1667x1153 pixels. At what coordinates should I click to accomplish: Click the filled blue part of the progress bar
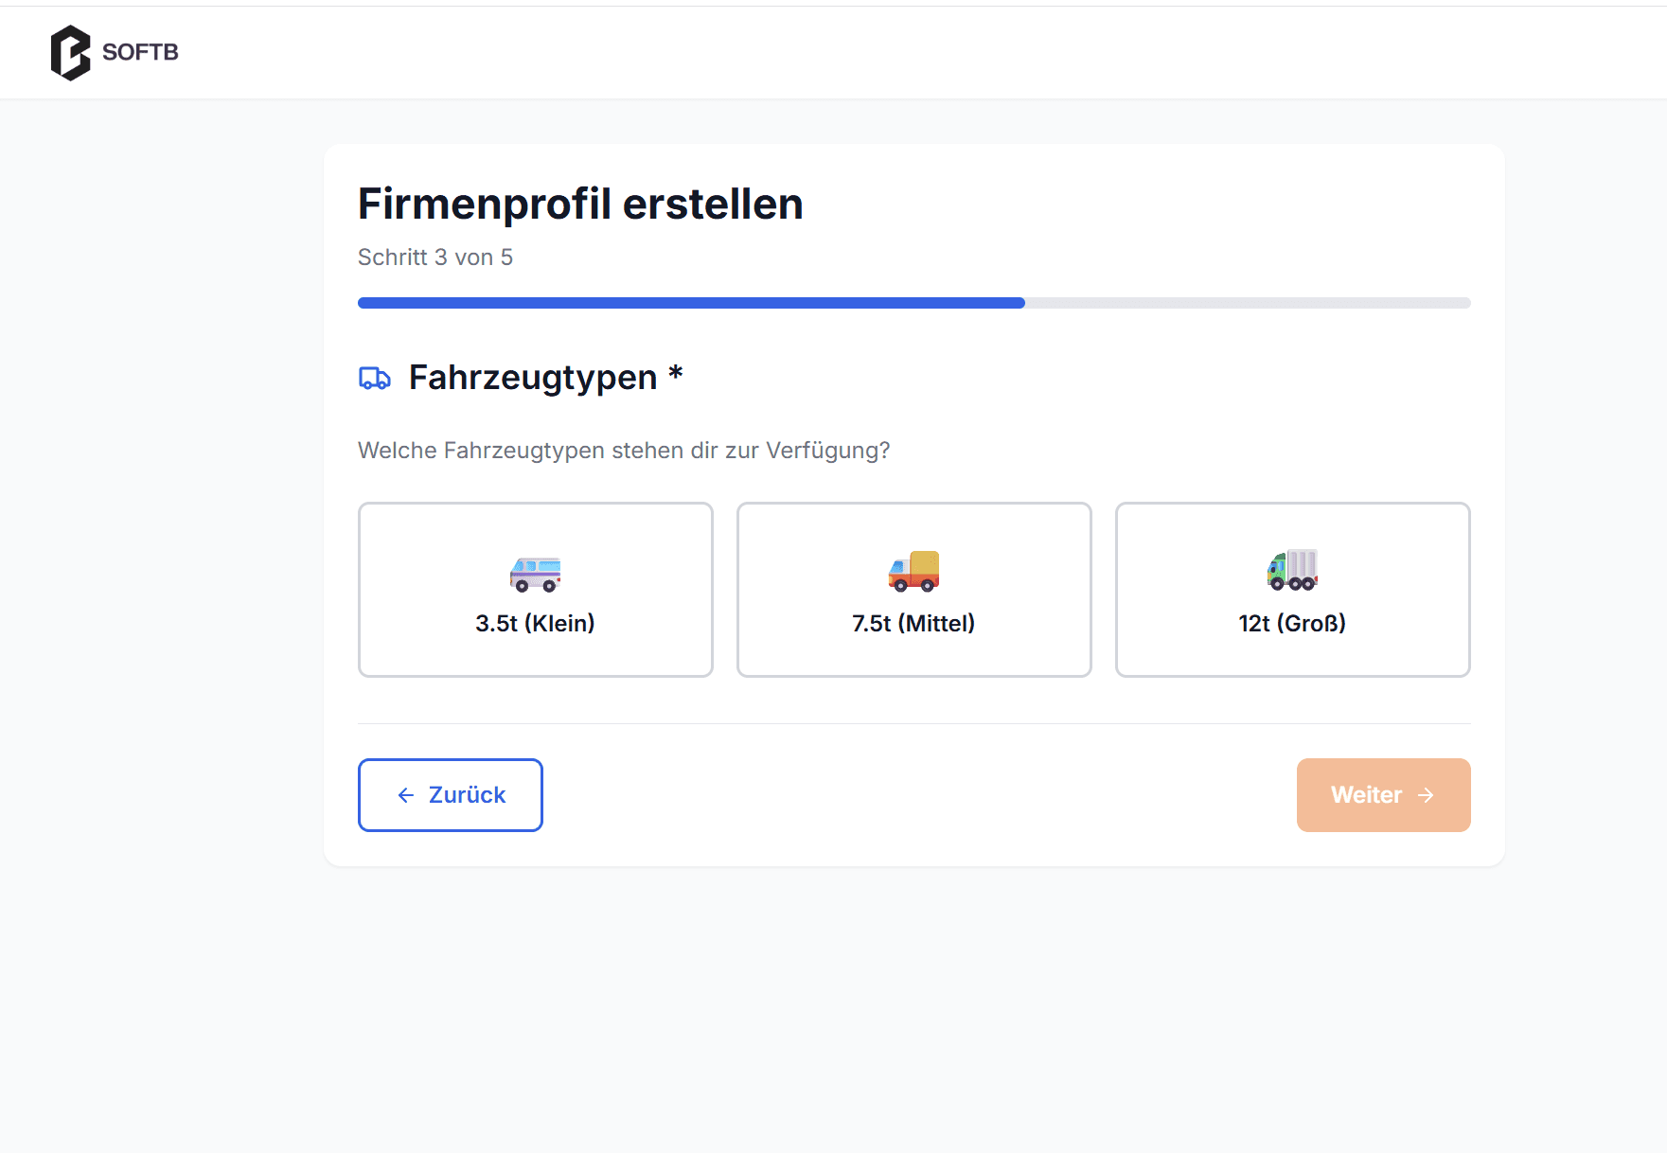[691, 303]
